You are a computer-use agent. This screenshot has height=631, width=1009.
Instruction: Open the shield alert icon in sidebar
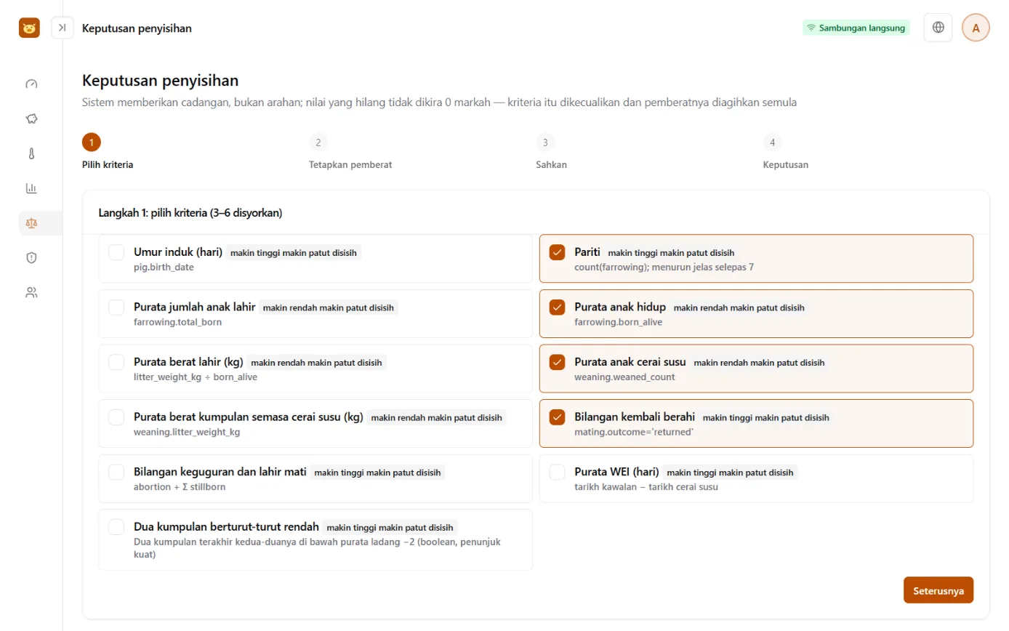pyautogui.click(x=31, y=257)
